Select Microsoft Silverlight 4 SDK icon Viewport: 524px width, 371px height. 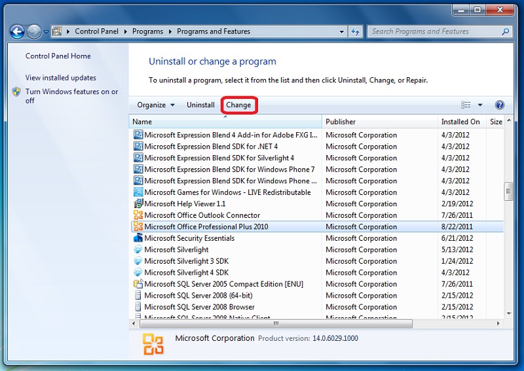(x=138, y=272)
